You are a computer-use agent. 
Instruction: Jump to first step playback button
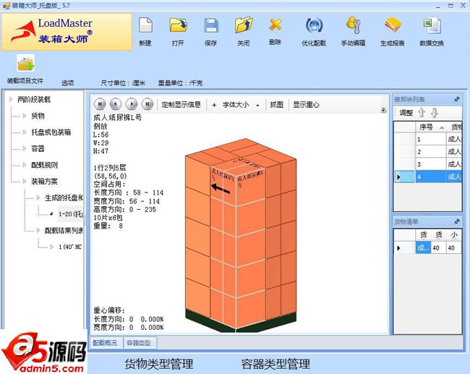coord(100,104)
